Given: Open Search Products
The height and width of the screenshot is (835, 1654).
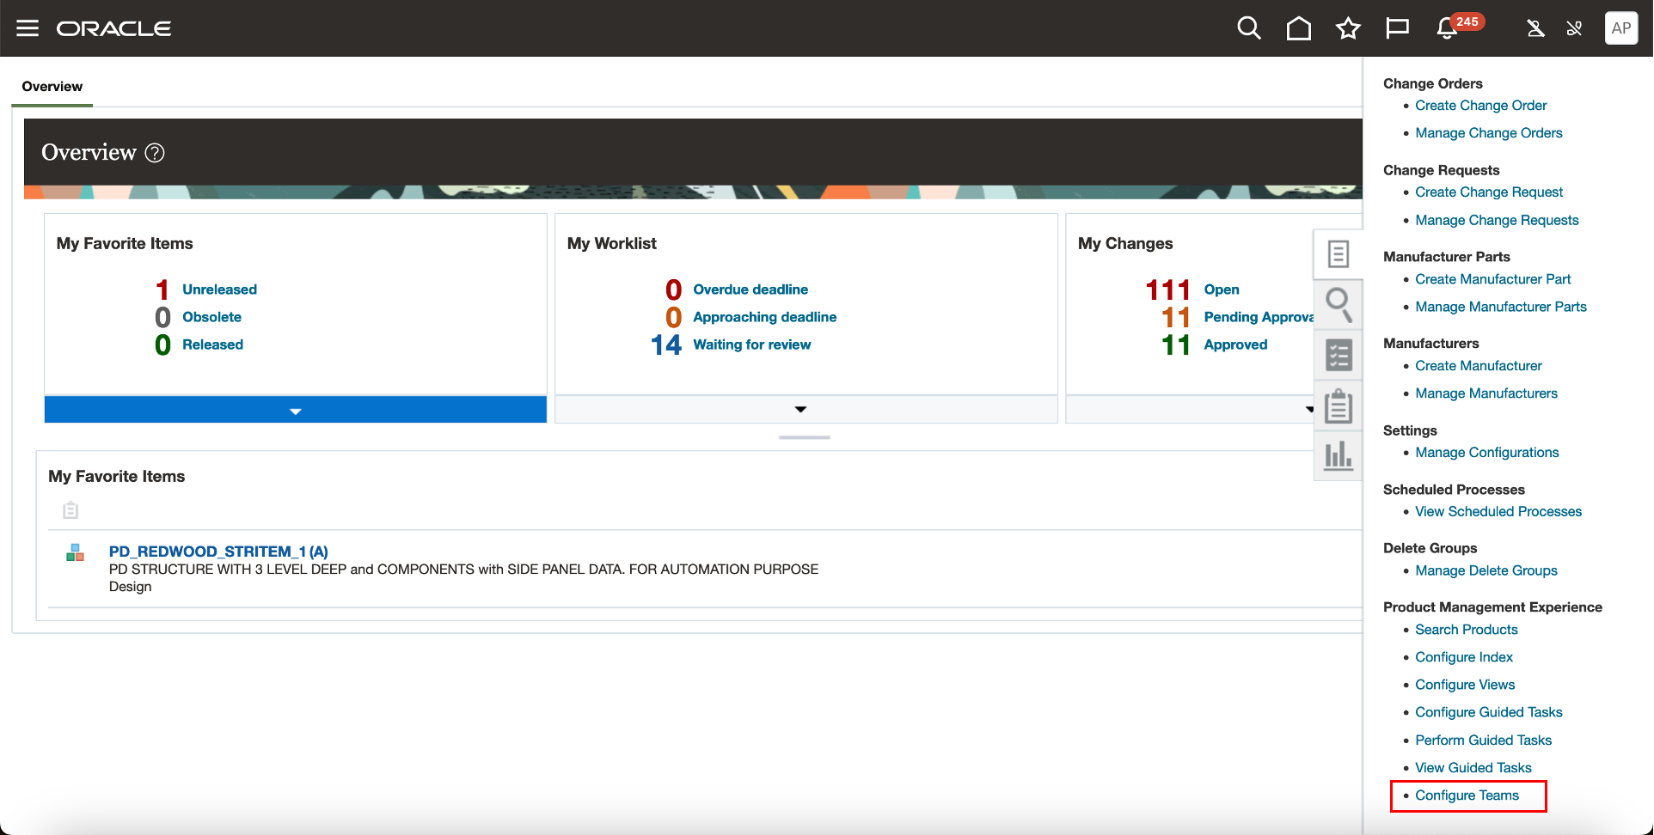Looking at the screenshot, I should pyautogui.click(x=1467, y=630).
